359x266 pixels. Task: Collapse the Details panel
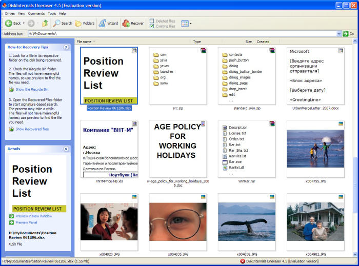66,149
